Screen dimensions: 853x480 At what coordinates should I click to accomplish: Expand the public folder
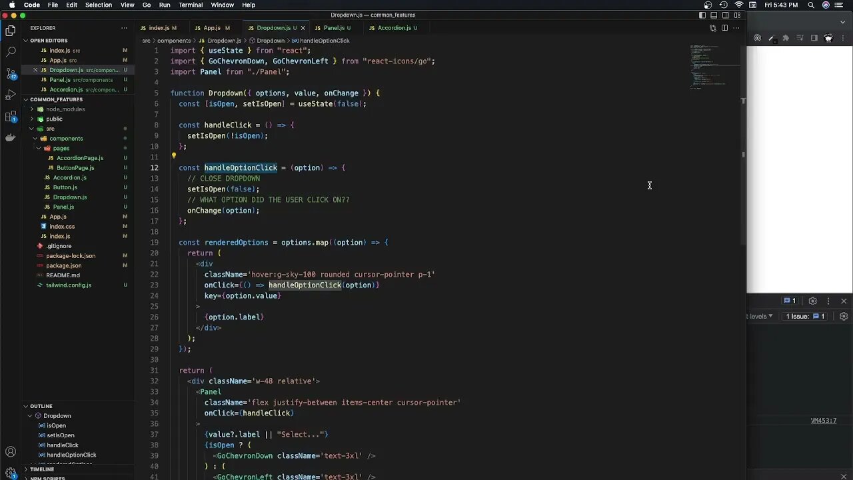coord(32,119)
